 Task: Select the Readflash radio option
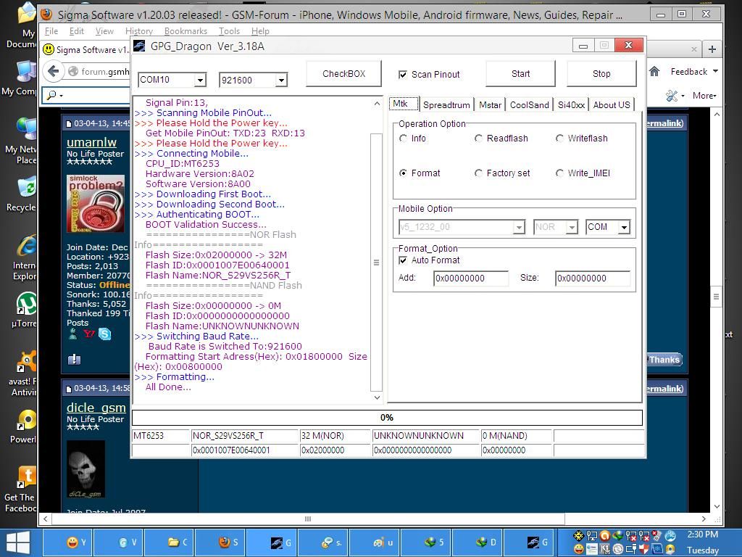(479, 139)
